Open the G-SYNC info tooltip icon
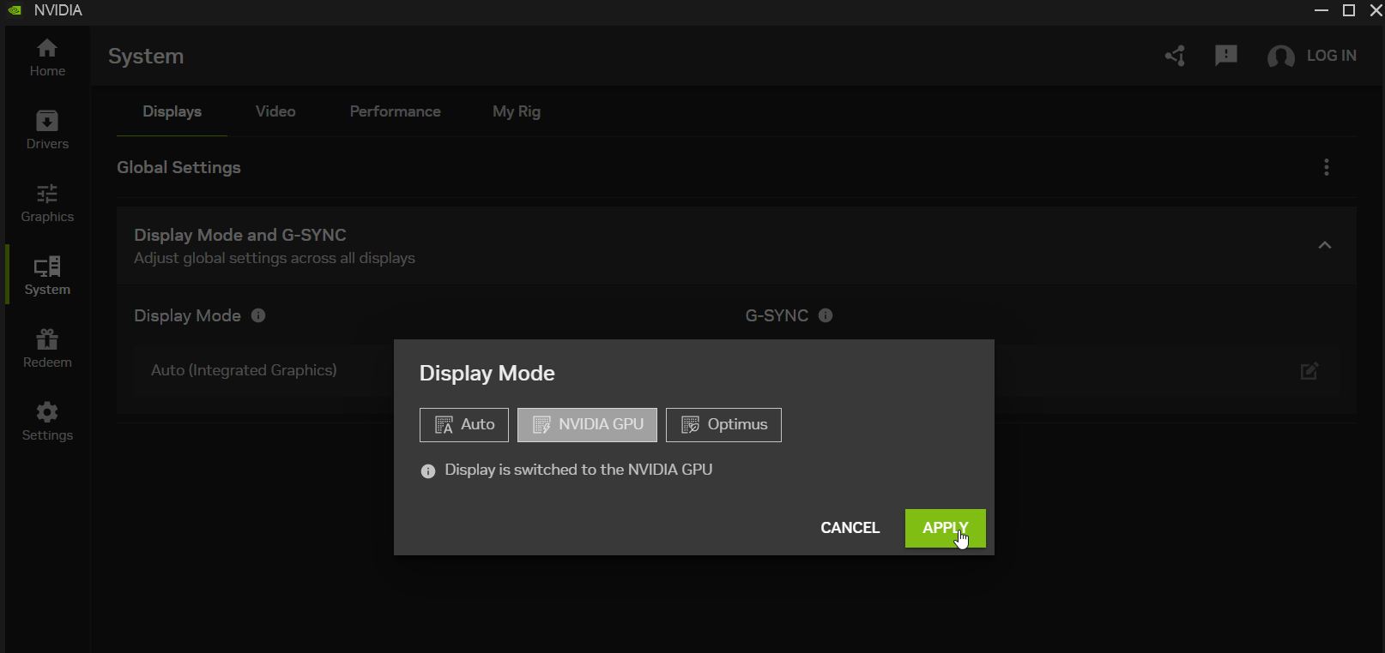 826,315
